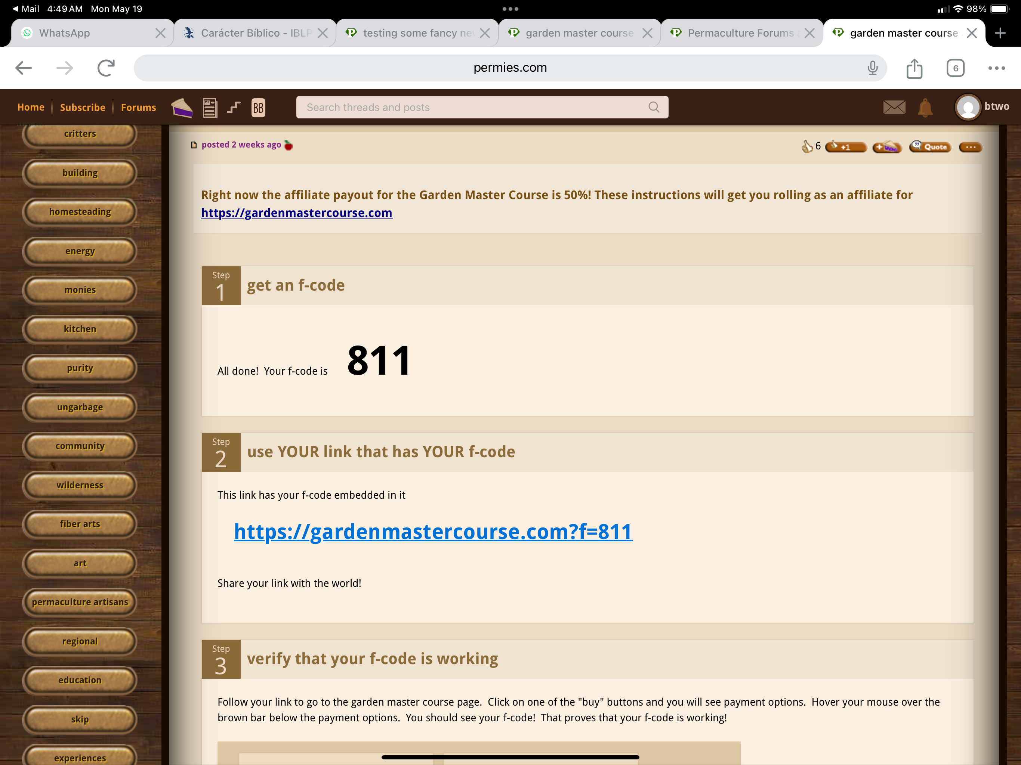Give pie to this post
The width and height of the screenshot is (1021, 765).
point(886,147)
